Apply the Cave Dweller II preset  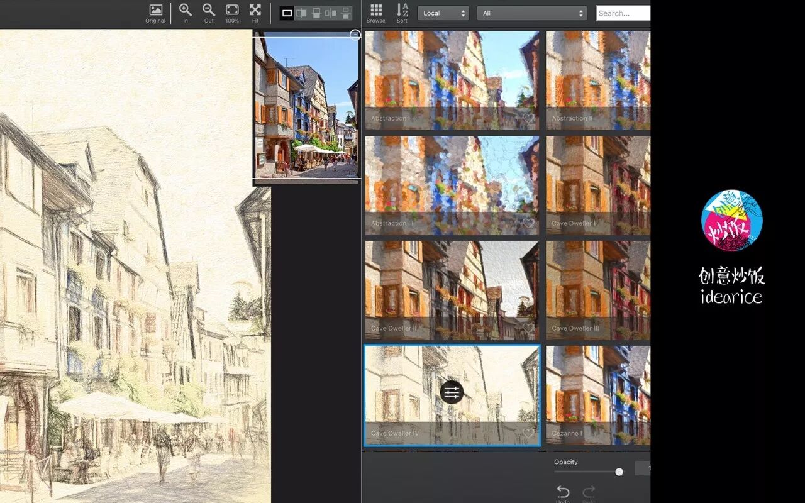[452, 290]
